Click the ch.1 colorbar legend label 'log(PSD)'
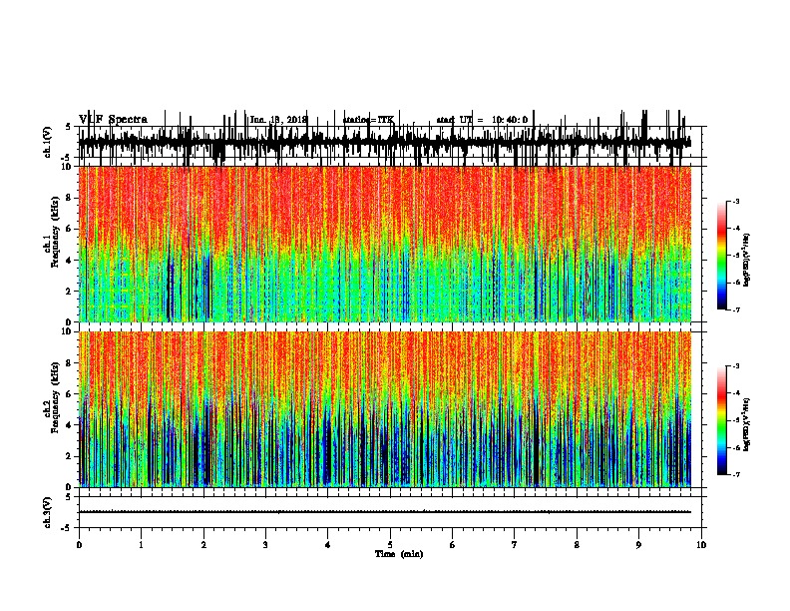Screen dimensions: 790x611 click(x=746, y=260)
